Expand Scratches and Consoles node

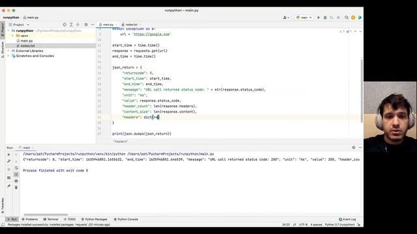pyautogui.click(x=8, y=56)
